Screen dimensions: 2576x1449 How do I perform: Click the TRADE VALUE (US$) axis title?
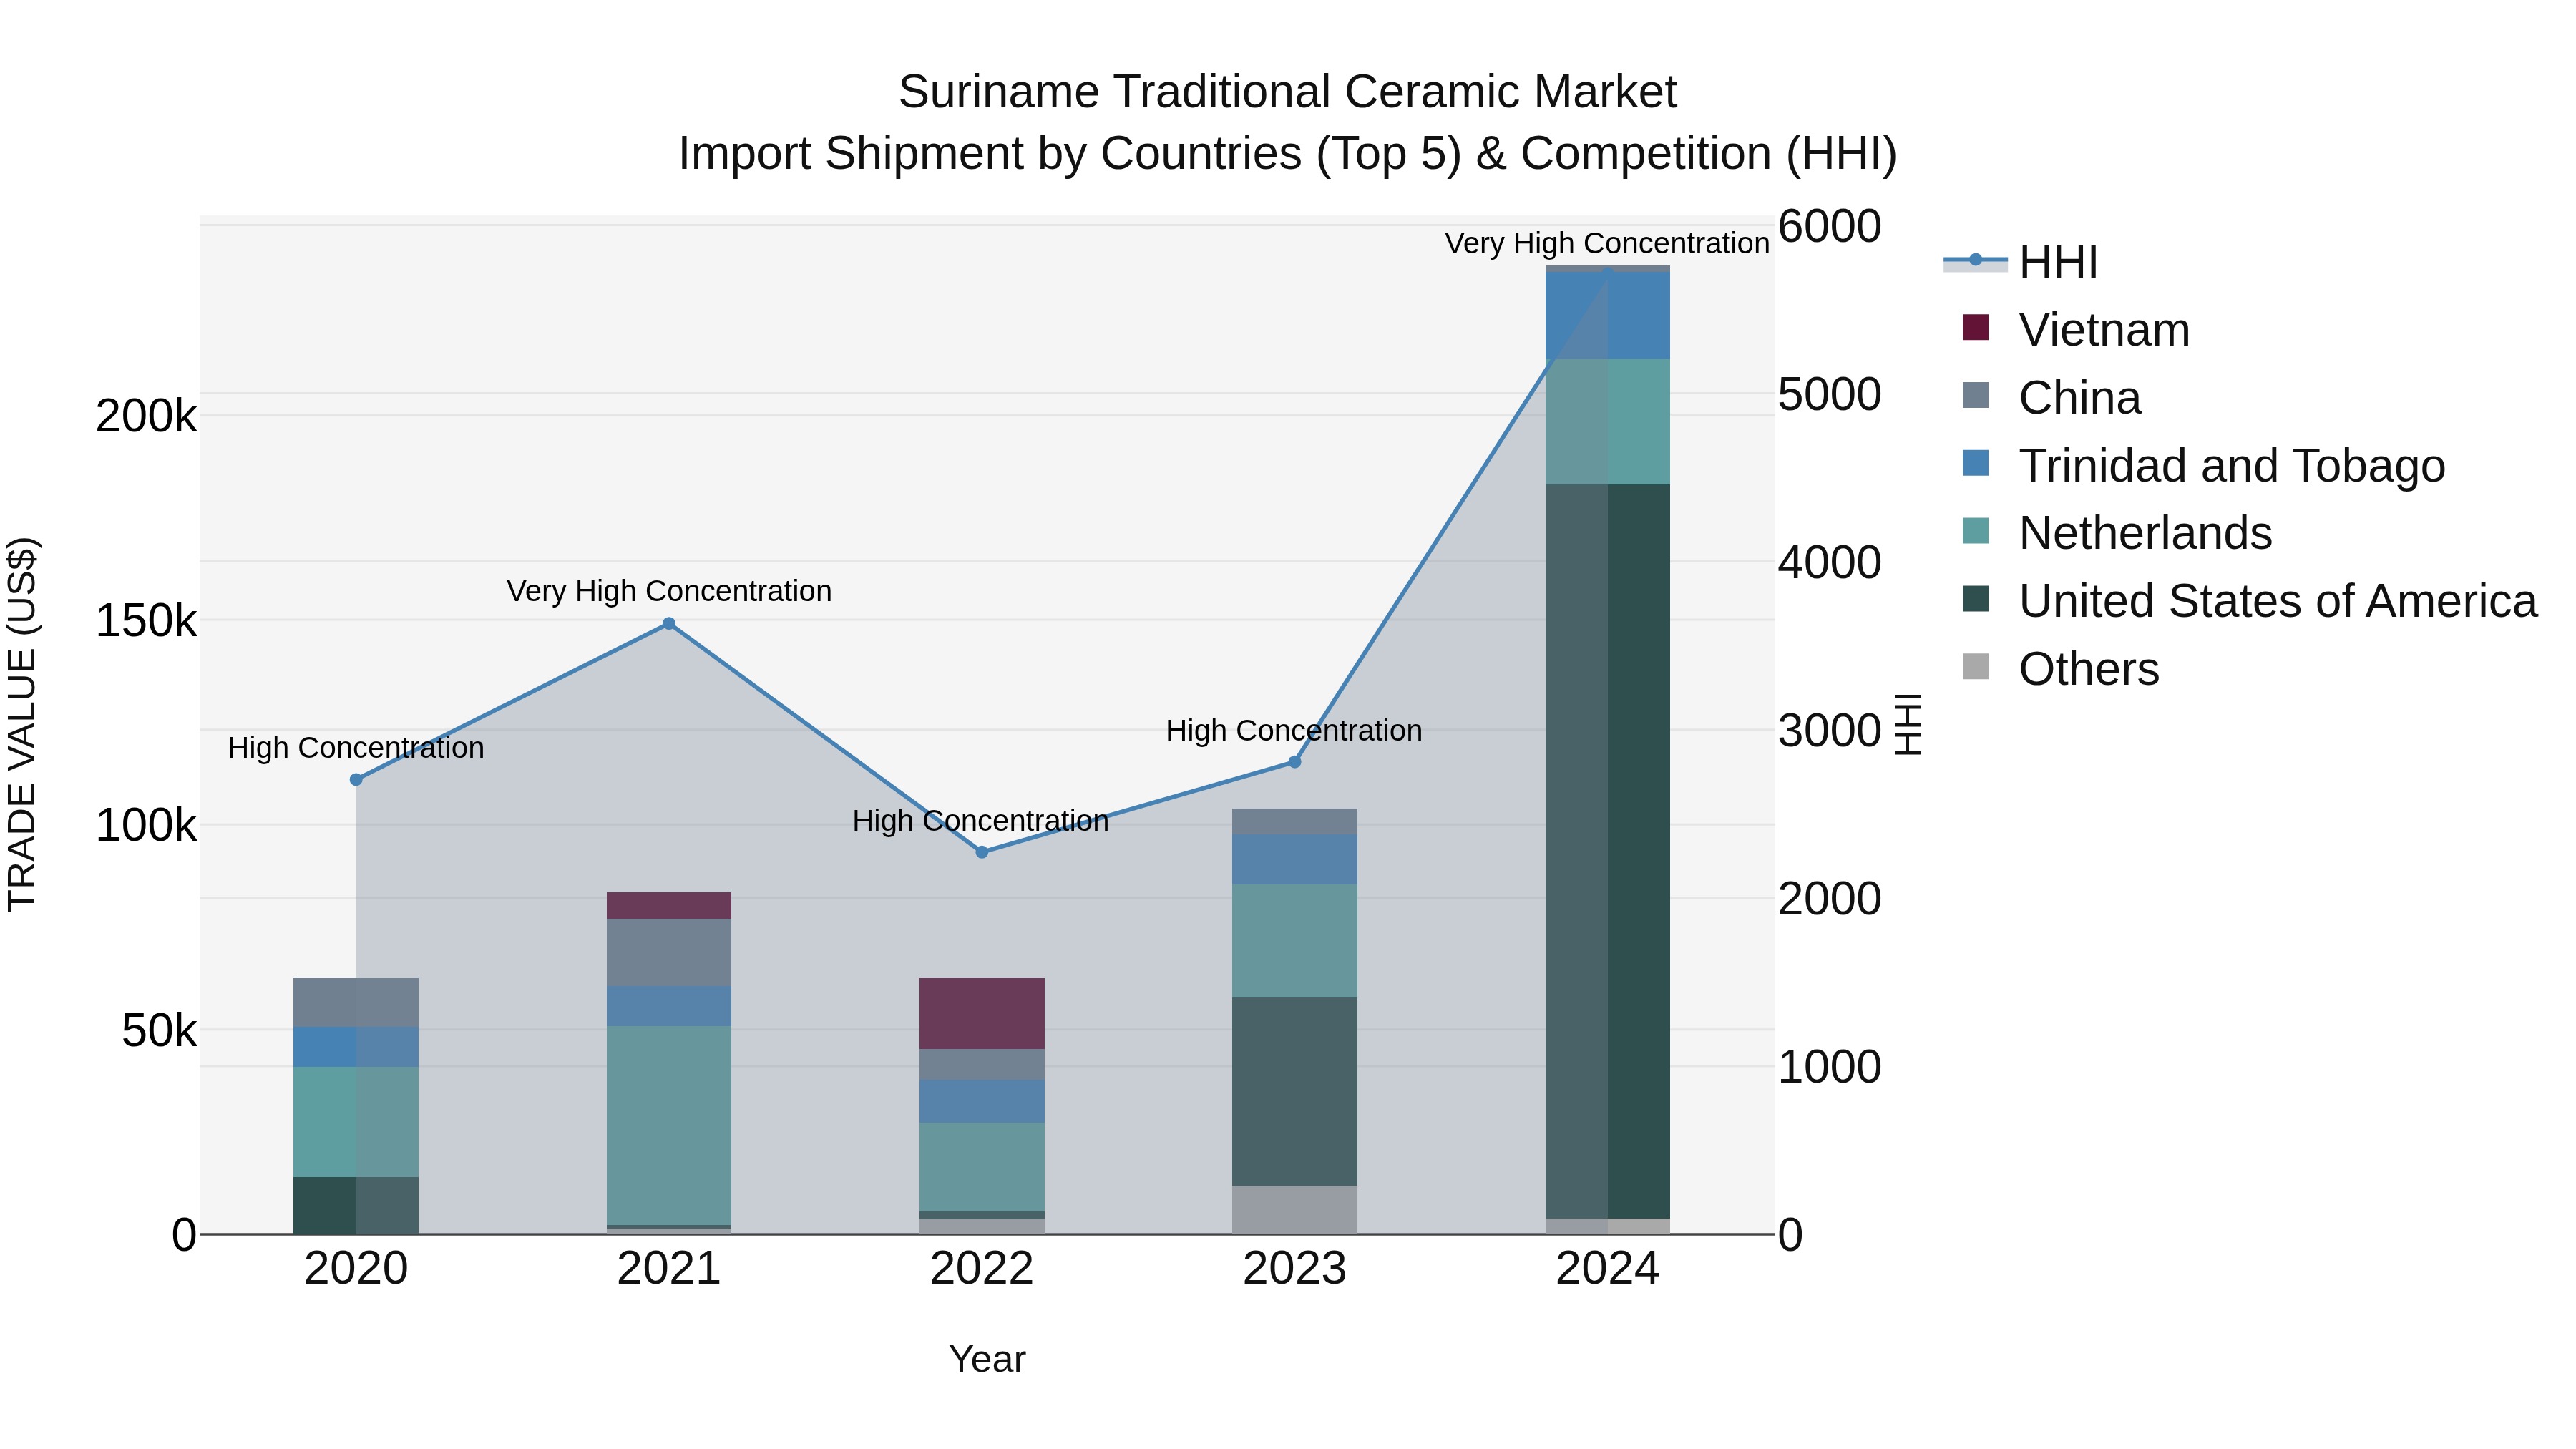pyautogui.click(x=22, y=724)
